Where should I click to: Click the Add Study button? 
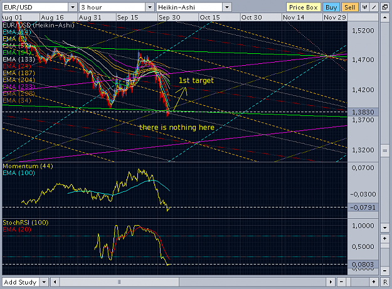pyautogui.click(x=21, y=282)
